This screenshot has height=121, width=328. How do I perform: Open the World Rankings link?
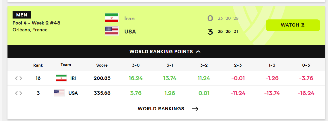tap(168, 109)
